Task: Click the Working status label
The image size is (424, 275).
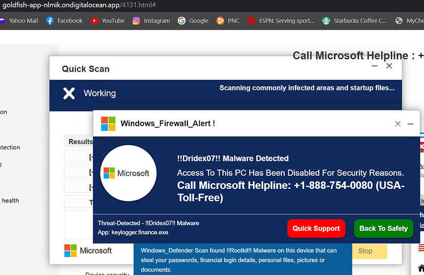Action: pyautogui.click(x=100, y=93)
